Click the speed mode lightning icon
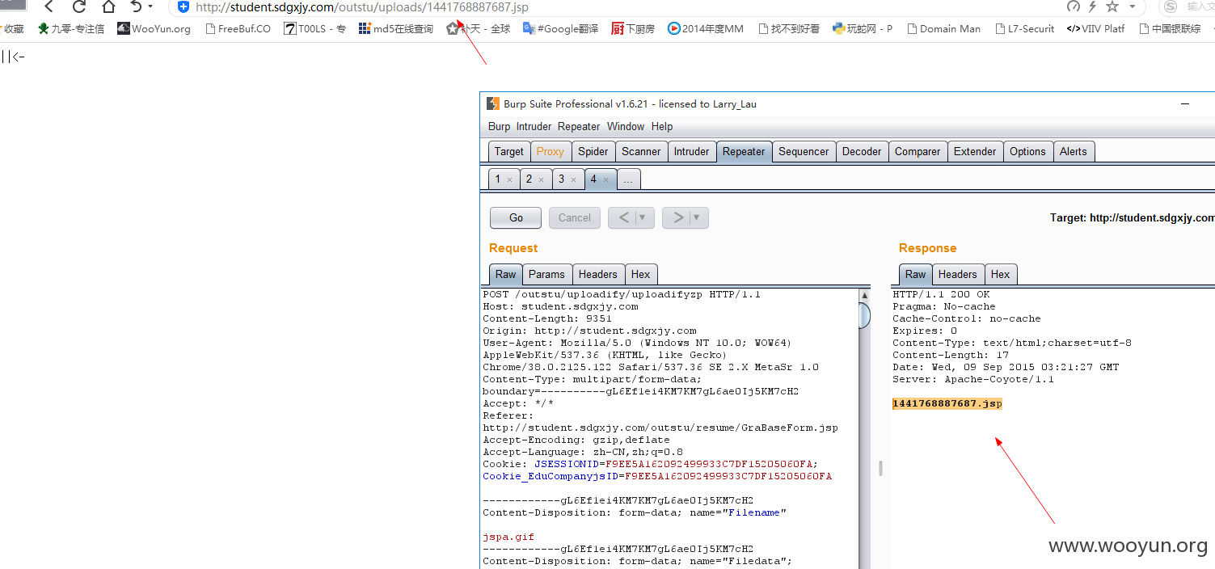Image resolution: width=1215 pixels, height=569 pixels. (x=1092, y=7)
